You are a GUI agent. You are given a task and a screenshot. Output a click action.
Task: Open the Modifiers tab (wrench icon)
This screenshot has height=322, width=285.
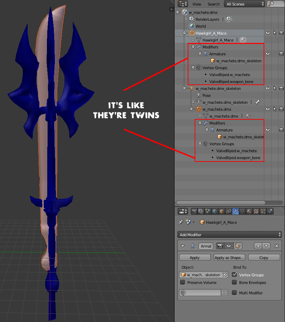coord(235,211)
